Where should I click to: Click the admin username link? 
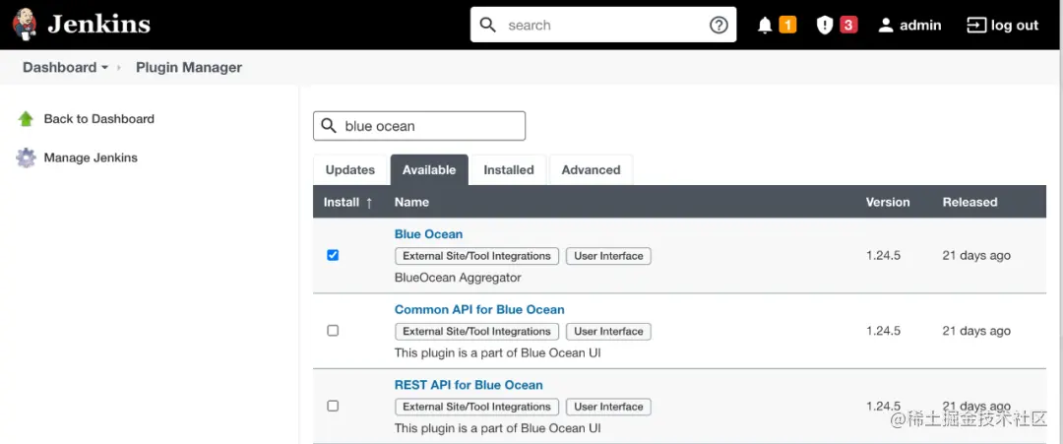coord(920,25)
